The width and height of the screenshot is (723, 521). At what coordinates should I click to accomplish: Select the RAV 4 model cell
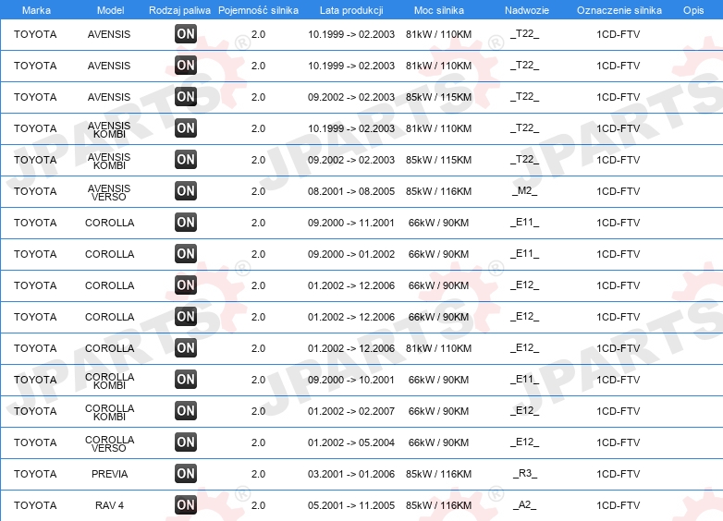click(x=109, y=505)
